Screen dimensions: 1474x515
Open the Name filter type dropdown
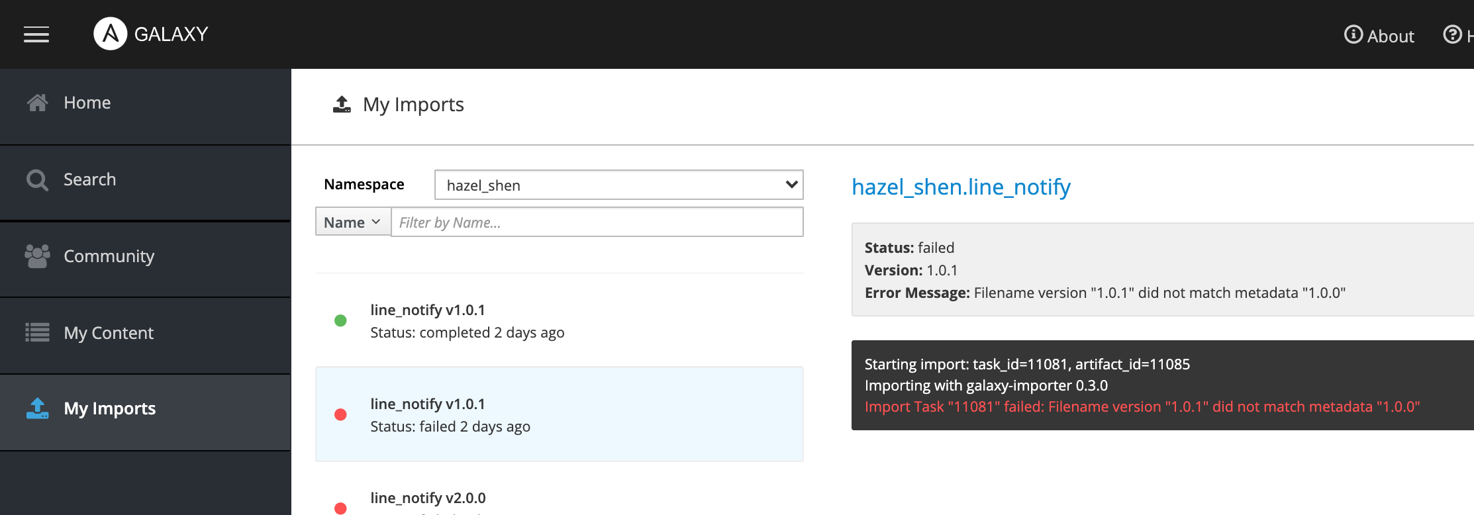tap(353, 222)
